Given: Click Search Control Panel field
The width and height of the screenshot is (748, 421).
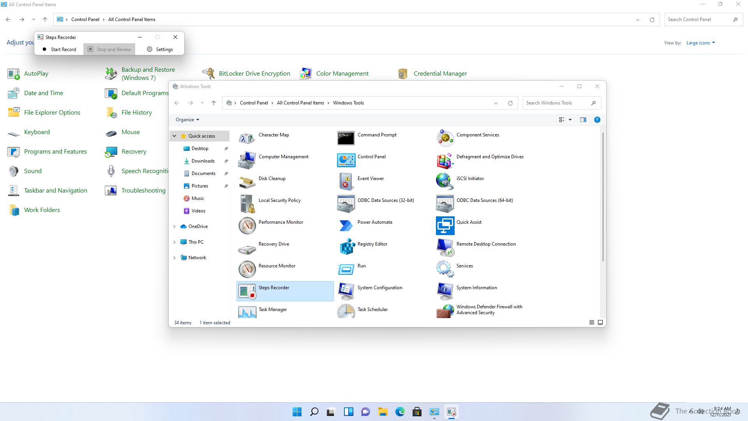Looking at the screenshot, I should 704,19.
